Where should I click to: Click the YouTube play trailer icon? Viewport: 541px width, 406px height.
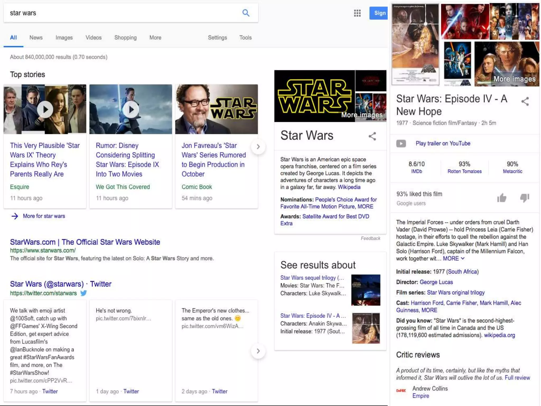[x=401, y=144]
